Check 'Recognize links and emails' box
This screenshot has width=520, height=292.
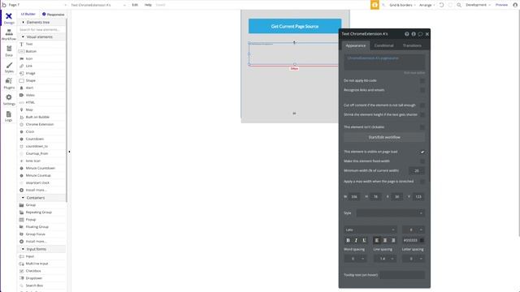point(422,90)
